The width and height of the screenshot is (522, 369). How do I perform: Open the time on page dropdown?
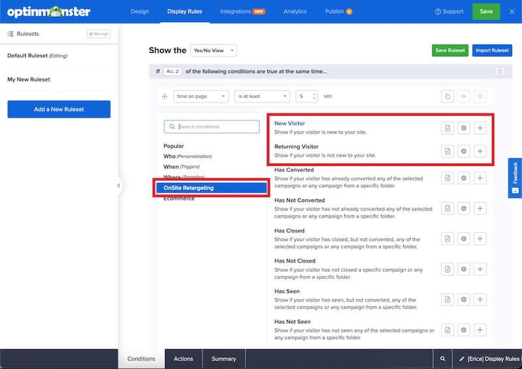201,97
